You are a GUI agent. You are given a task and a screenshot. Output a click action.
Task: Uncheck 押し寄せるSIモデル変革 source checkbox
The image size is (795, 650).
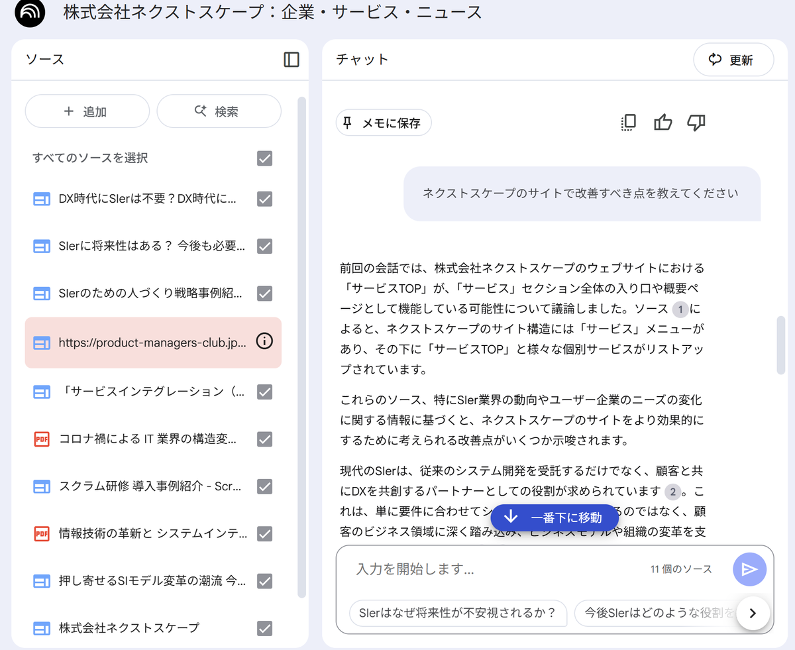pyautogui.click(x=265, y=581)
